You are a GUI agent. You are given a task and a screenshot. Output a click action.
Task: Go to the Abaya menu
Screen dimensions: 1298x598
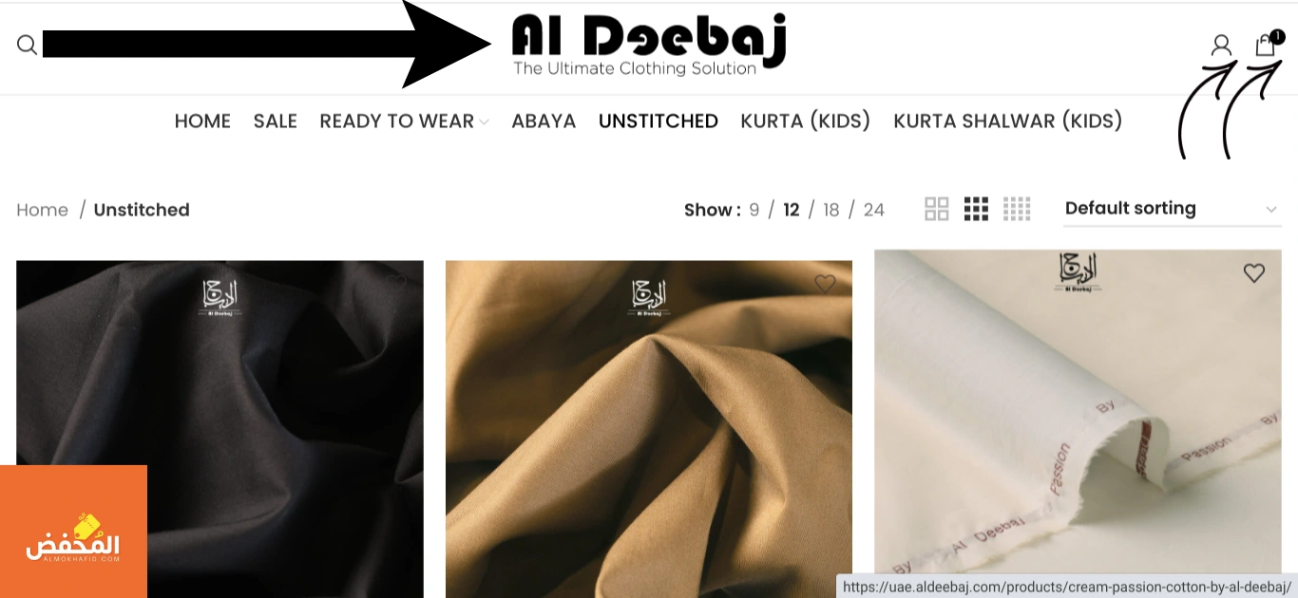544,121
